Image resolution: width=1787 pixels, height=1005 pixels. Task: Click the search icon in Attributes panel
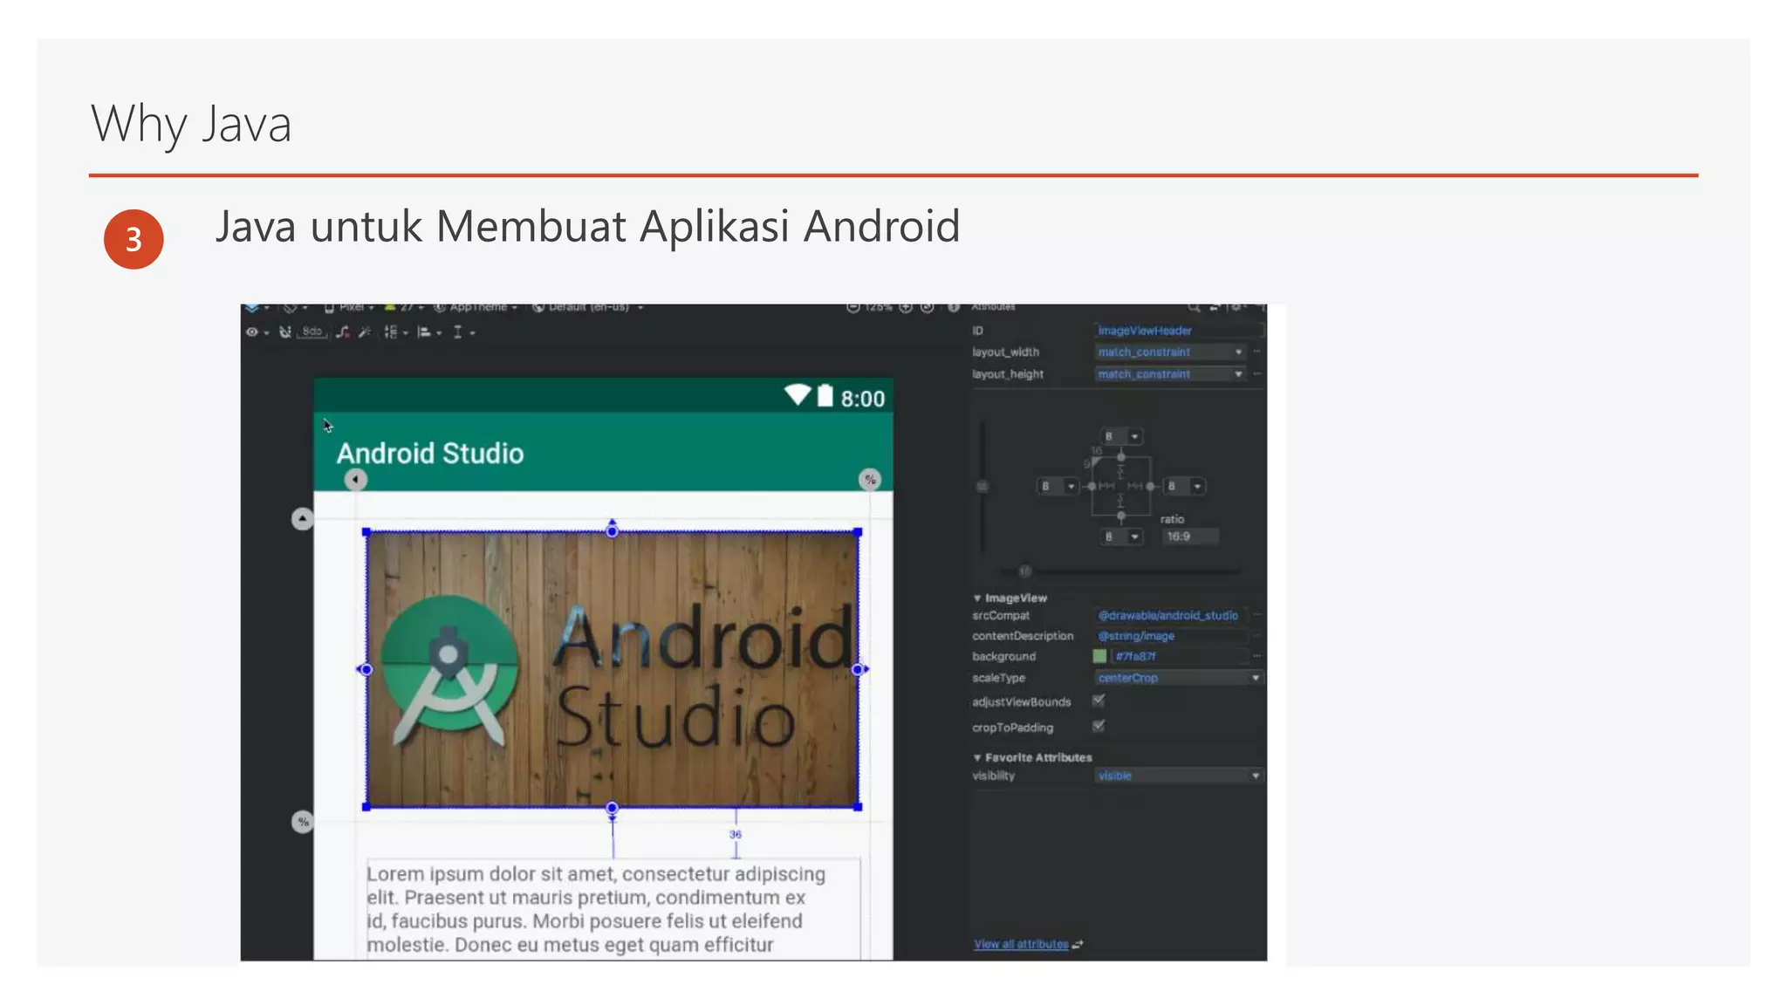[1193, 308]
